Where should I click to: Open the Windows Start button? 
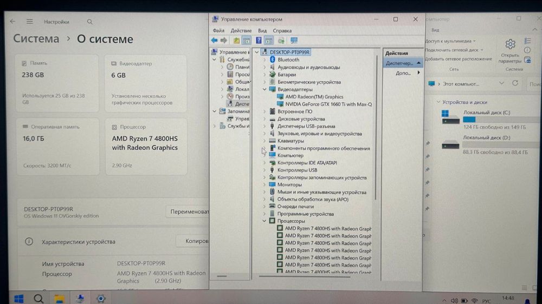pyautogui.click(x=18, y=298)
